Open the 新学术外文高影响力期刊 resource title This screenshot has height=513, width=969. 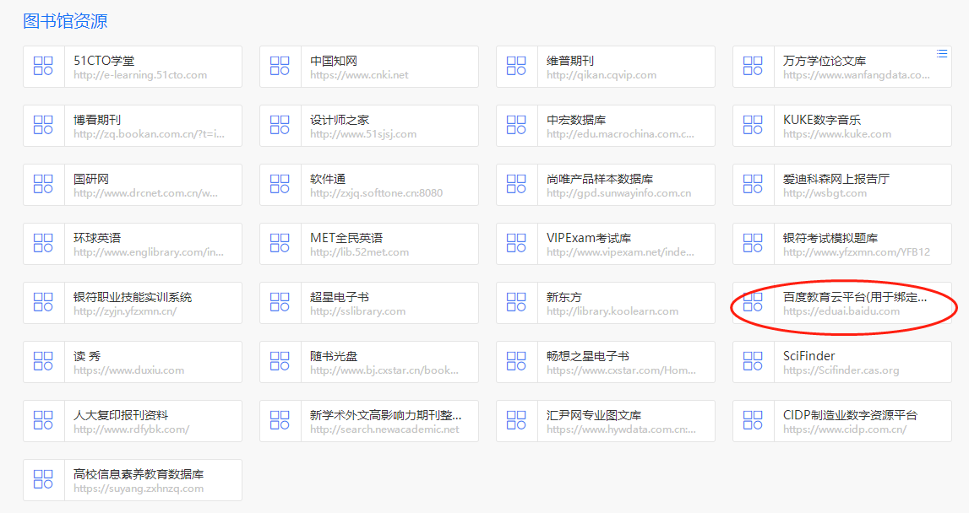[x=385, y=415]
